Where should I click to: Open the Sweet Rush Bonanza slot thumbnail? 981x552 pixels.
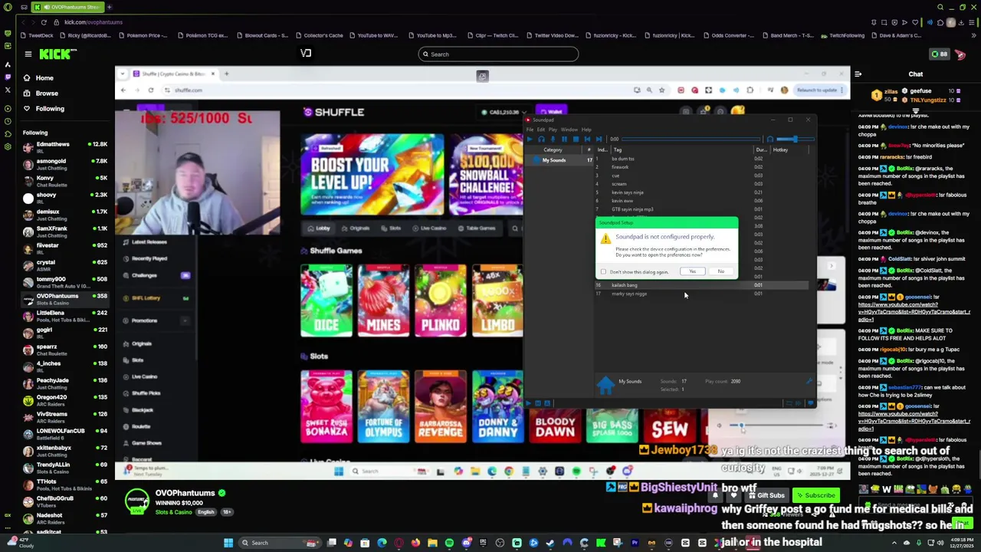[x=326, y=406]
